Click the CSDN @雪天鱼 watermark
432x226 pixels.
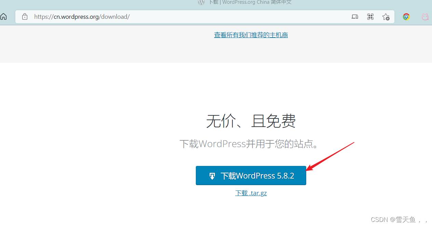[x=399, y=220]
